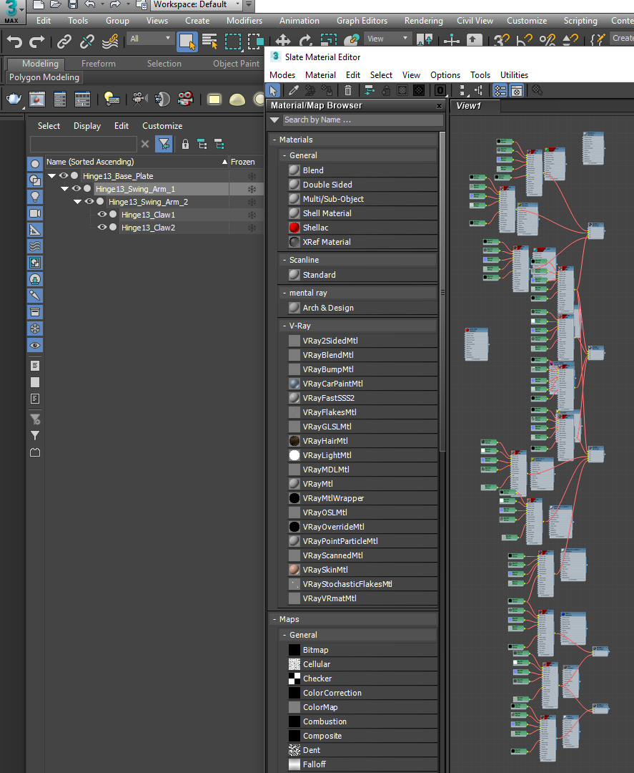Open the All selection filter dropdown
The height and width of the screenshot is (773, 634).
click(150, 39)
